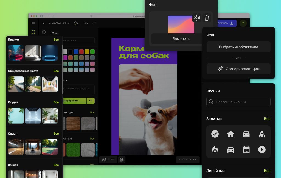Select the rocket icon
281x178 pixels.
(x=262, y=134)
